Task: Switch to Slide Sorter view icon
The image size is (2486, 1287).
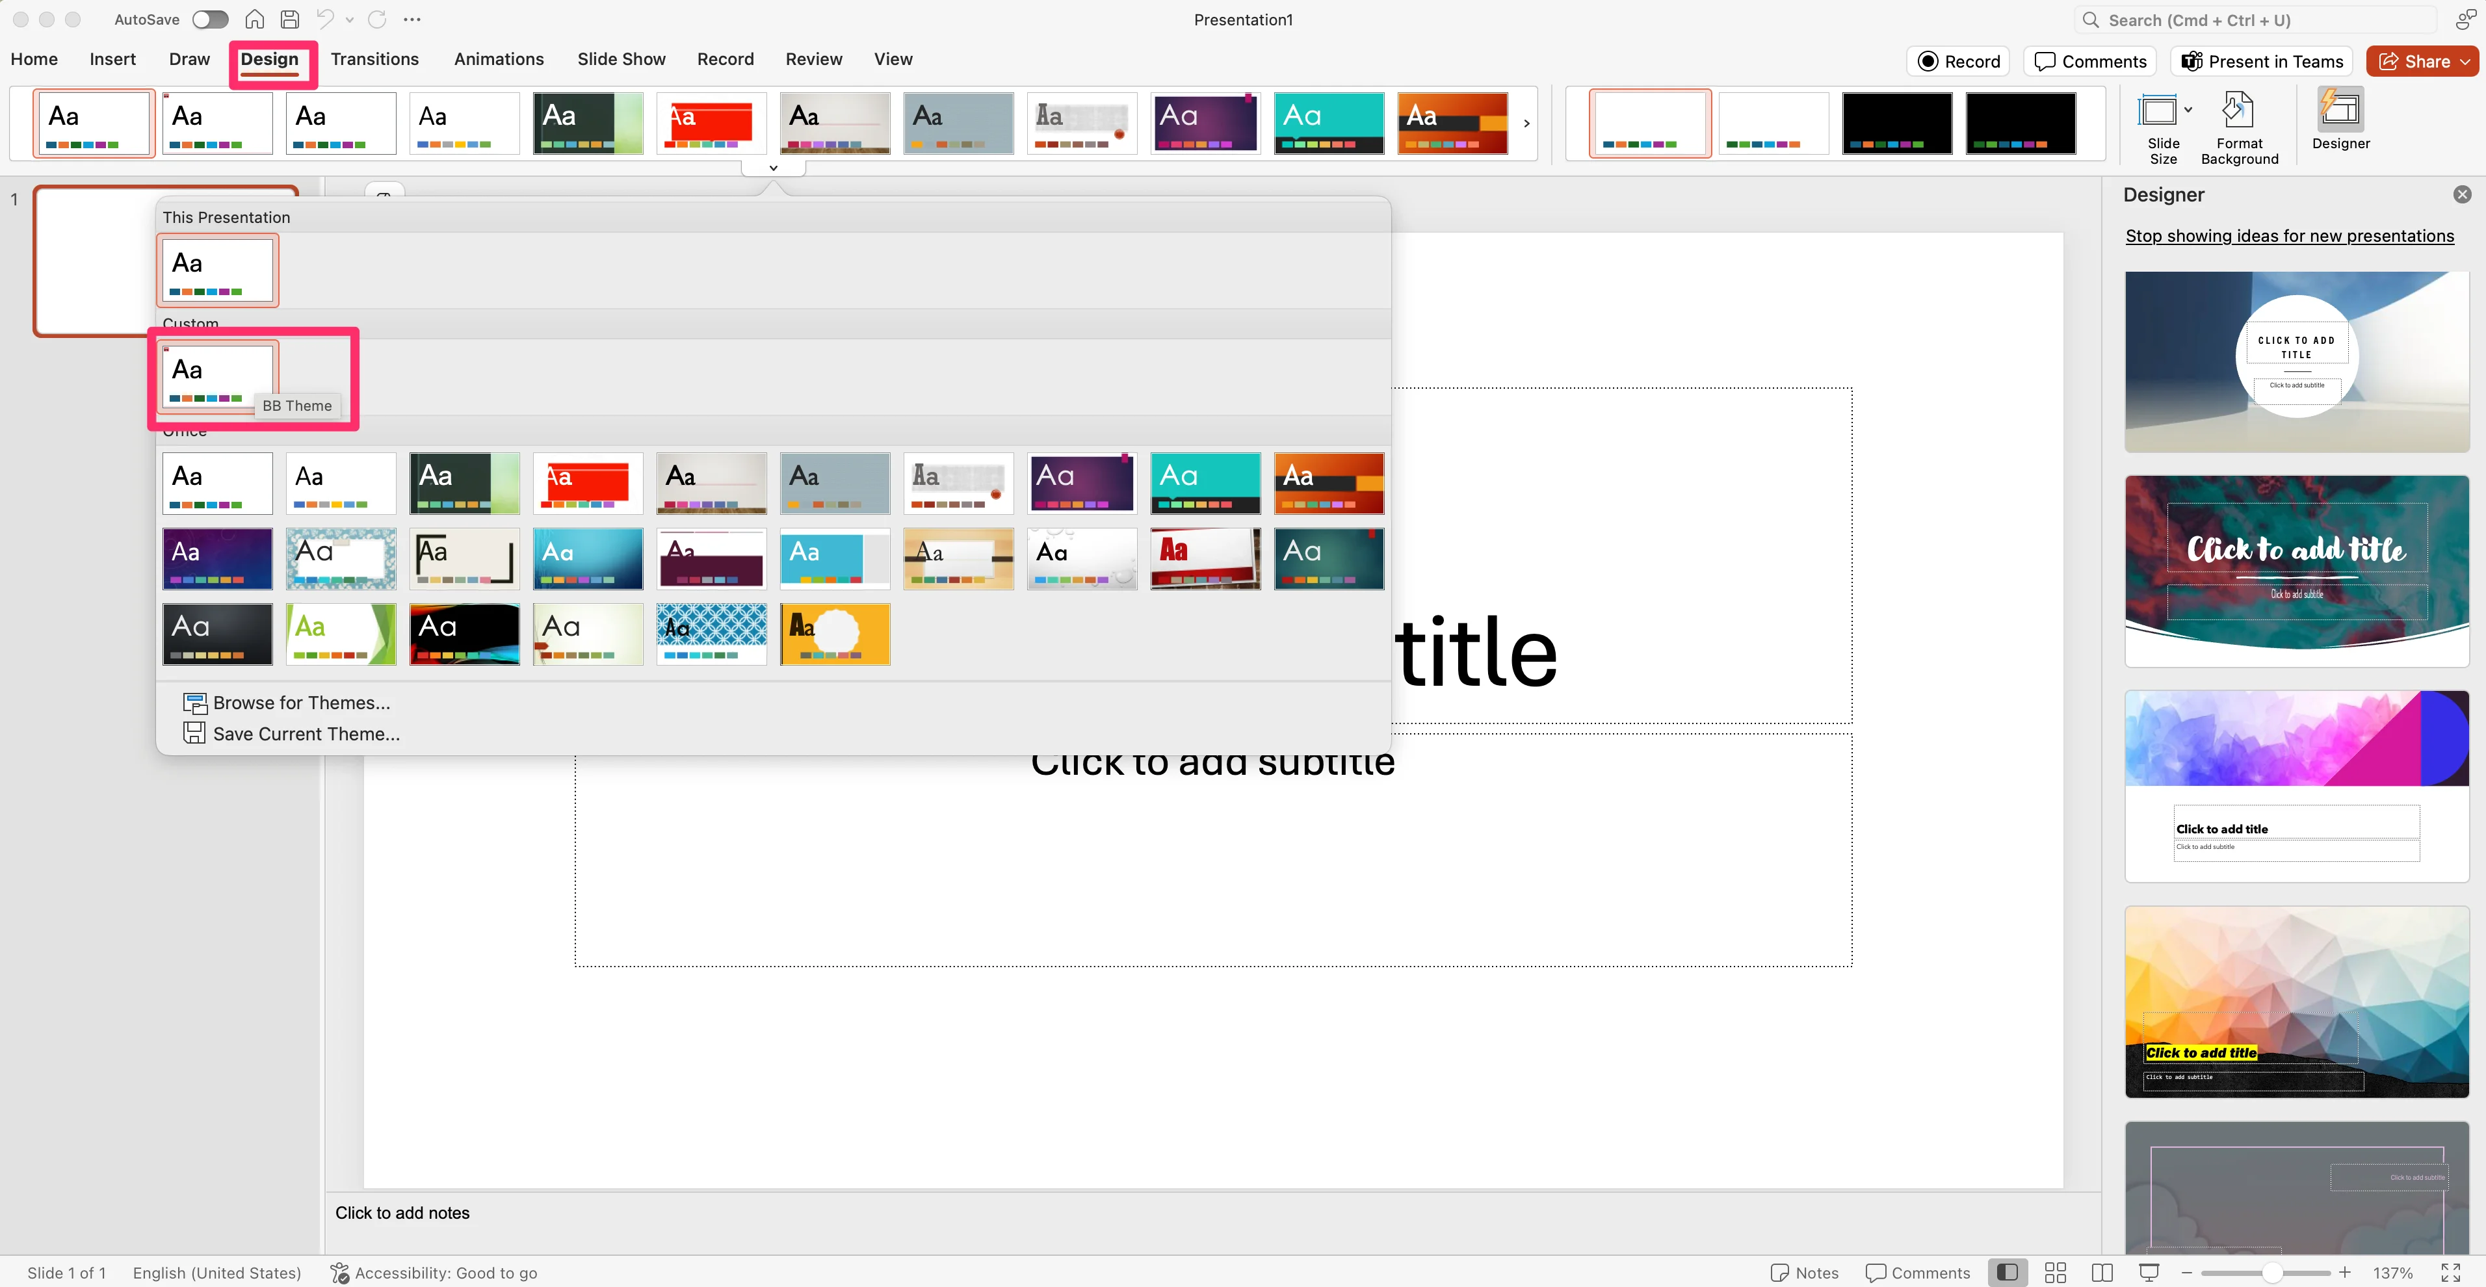Action: click(x=2054, y=1273)
